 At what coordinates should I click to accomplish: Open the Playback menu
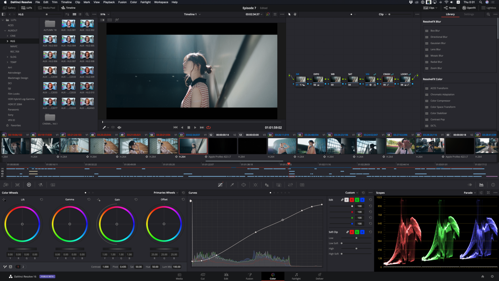click(109, 2)
